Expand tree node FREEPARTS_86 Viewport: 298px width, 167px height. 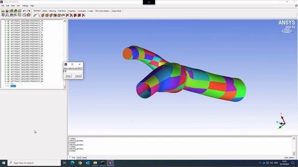[x=6, y=49]
